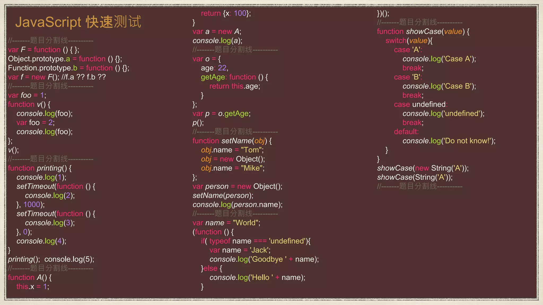The height and width of the screenshot is (305, 543).
Task: Click the line 'function setName(obj) {'
Action: 232,141
